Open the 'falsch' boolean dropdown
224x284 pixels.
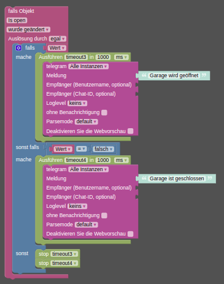click(x=103, y=149)
